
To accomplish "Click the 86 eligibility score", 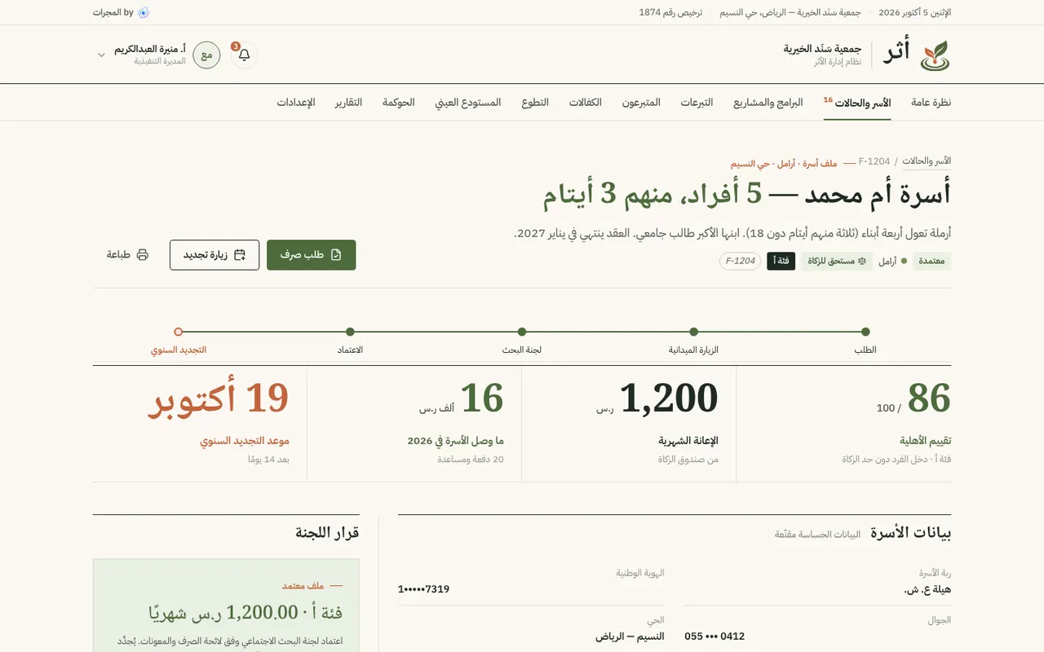I will pos(929,399).
